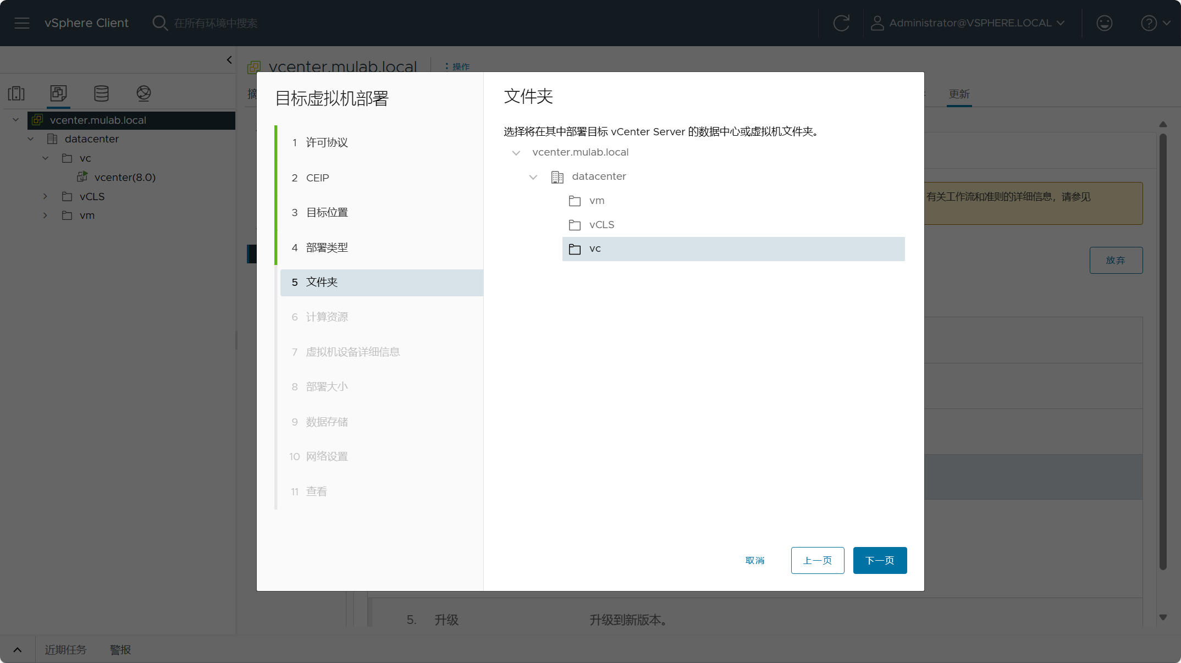Collapse datacenter node in dialog tree
Screen dimensions: 1181x663
533,177
